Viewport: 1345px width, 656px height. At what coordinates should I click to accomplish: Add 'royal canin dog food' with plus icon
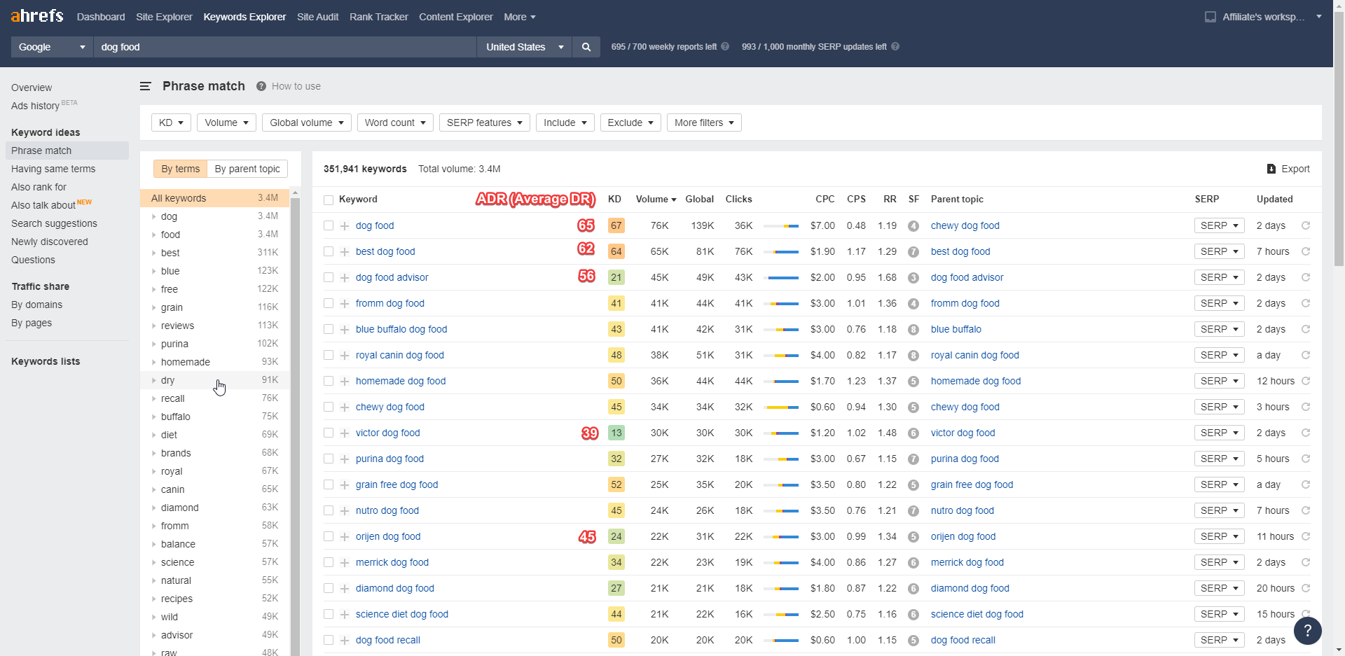click(345, 356)
